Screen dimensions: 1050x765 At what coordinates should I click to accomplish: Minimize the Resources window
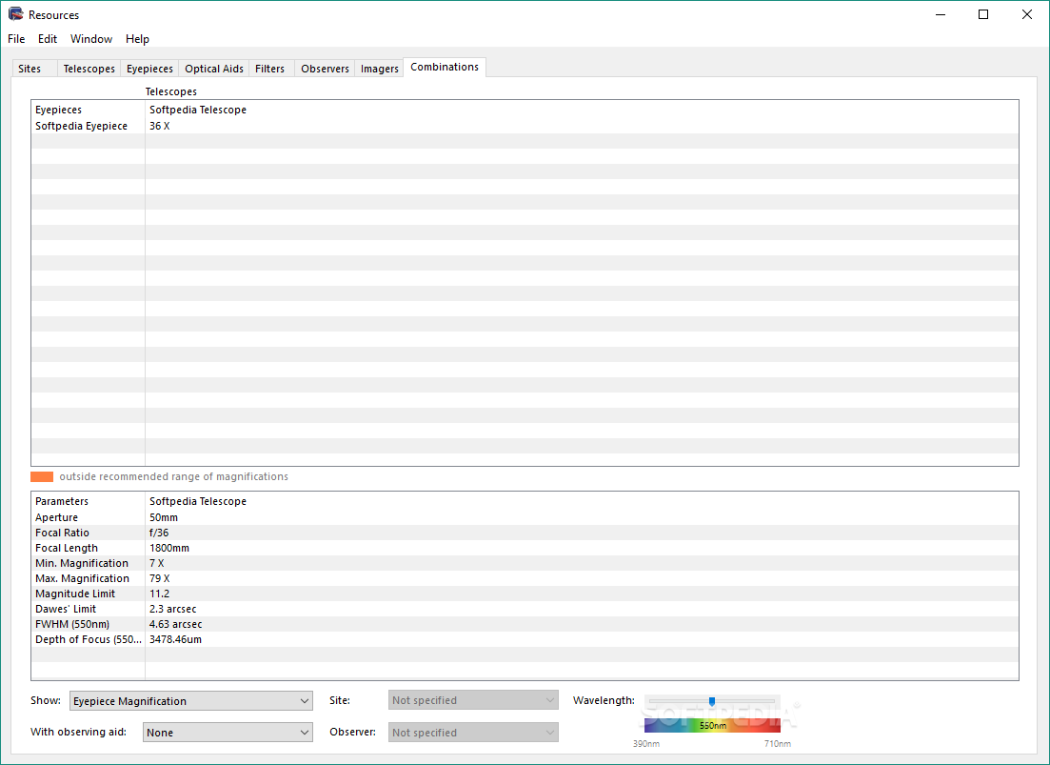coord(941,14)
